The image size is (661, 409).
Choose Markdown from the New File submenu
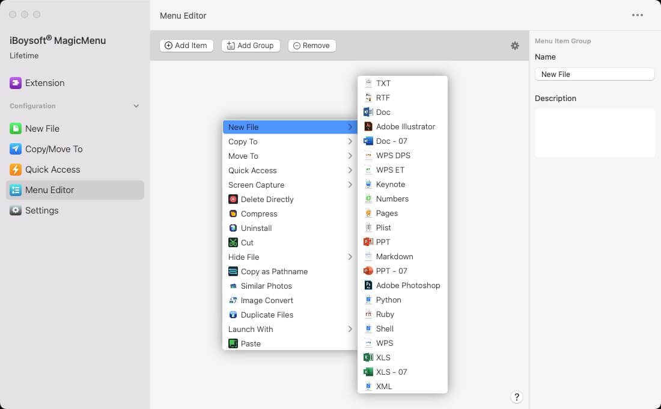394,256
